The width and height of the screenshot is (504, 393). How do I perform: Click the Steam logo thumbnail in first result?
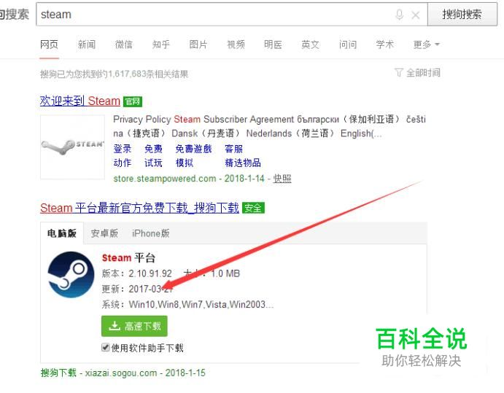click(x=72, y=147)
